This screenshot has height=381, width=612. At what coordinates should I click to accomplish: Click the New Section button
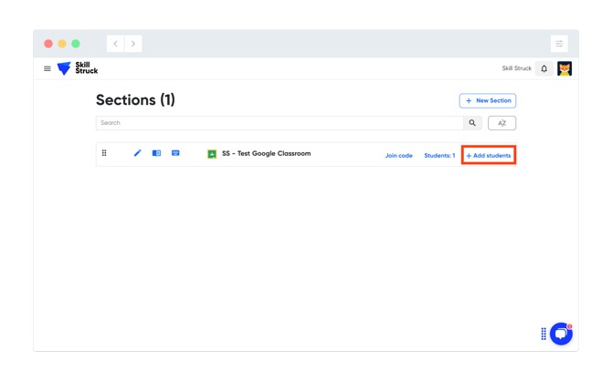488,100
